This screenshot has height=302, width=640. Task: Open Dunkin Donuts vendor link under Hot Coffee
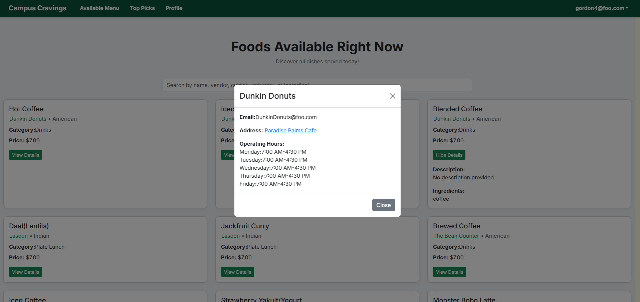coord(28,119)
